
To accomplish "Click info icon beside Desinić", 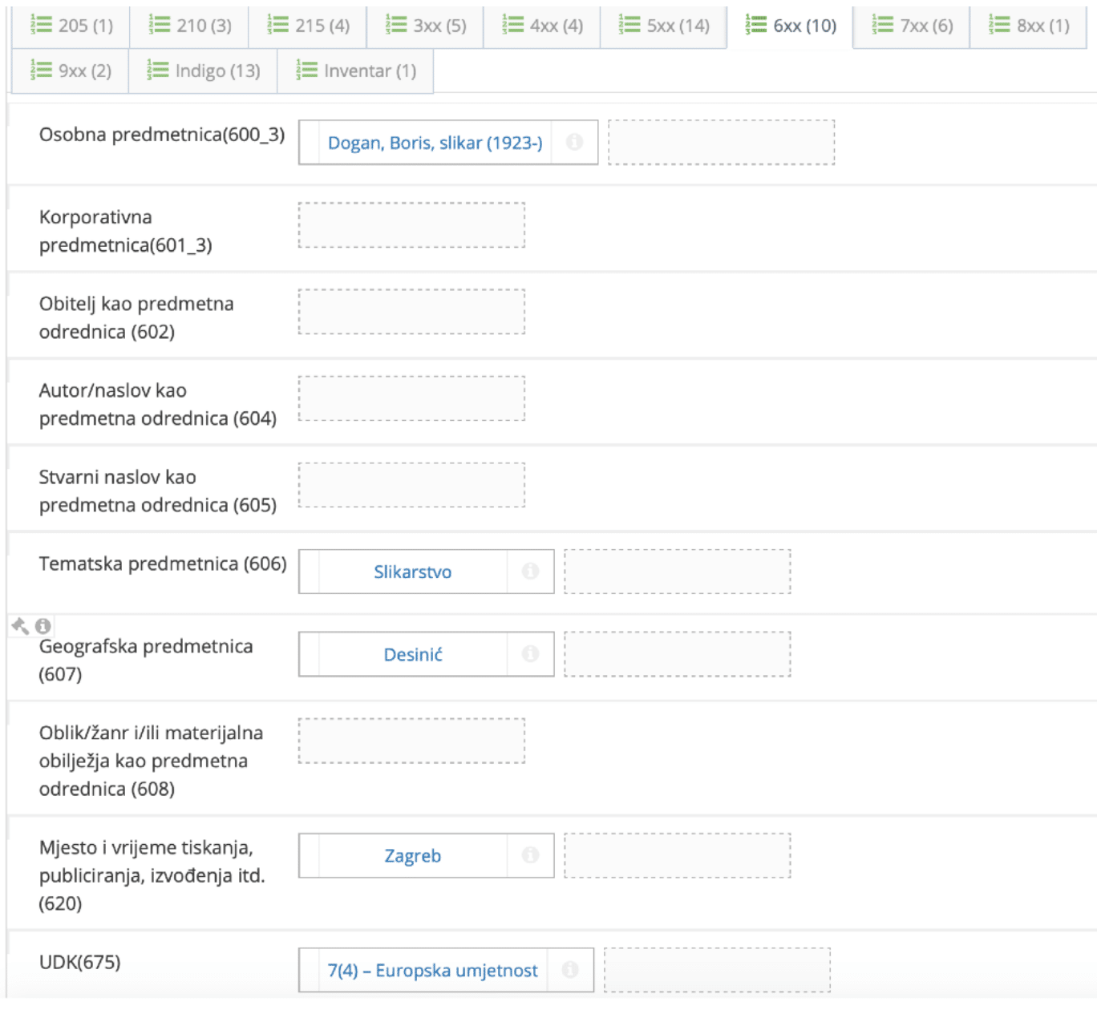I will tap(531, 654).
